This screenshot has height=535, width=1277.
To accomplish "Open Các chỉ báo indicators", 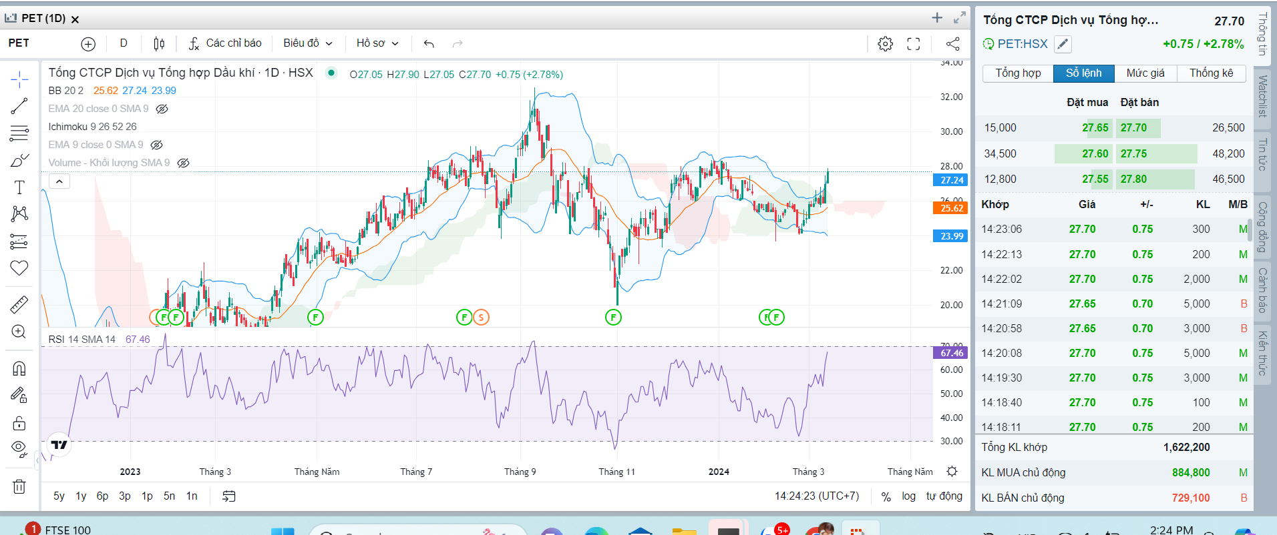I will (225, 43).
